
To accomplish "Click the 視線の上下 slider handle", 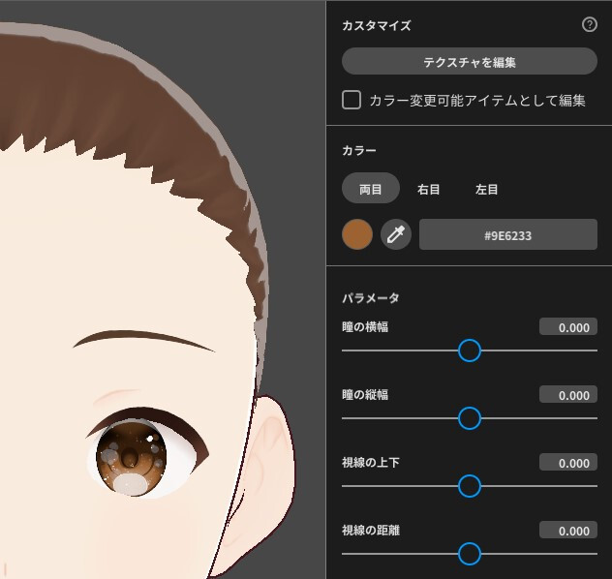I will [469, 486].
